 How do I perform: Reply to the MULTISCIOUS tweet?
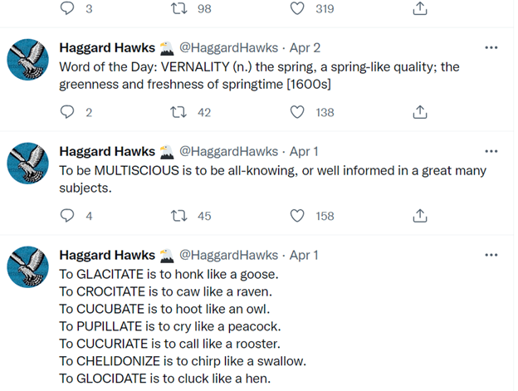click(x=68, y=216)
